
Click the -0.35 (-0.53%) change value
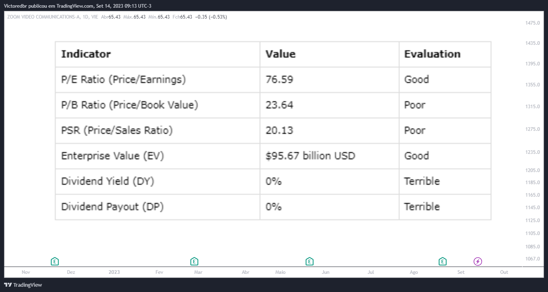tap(211, 17)
